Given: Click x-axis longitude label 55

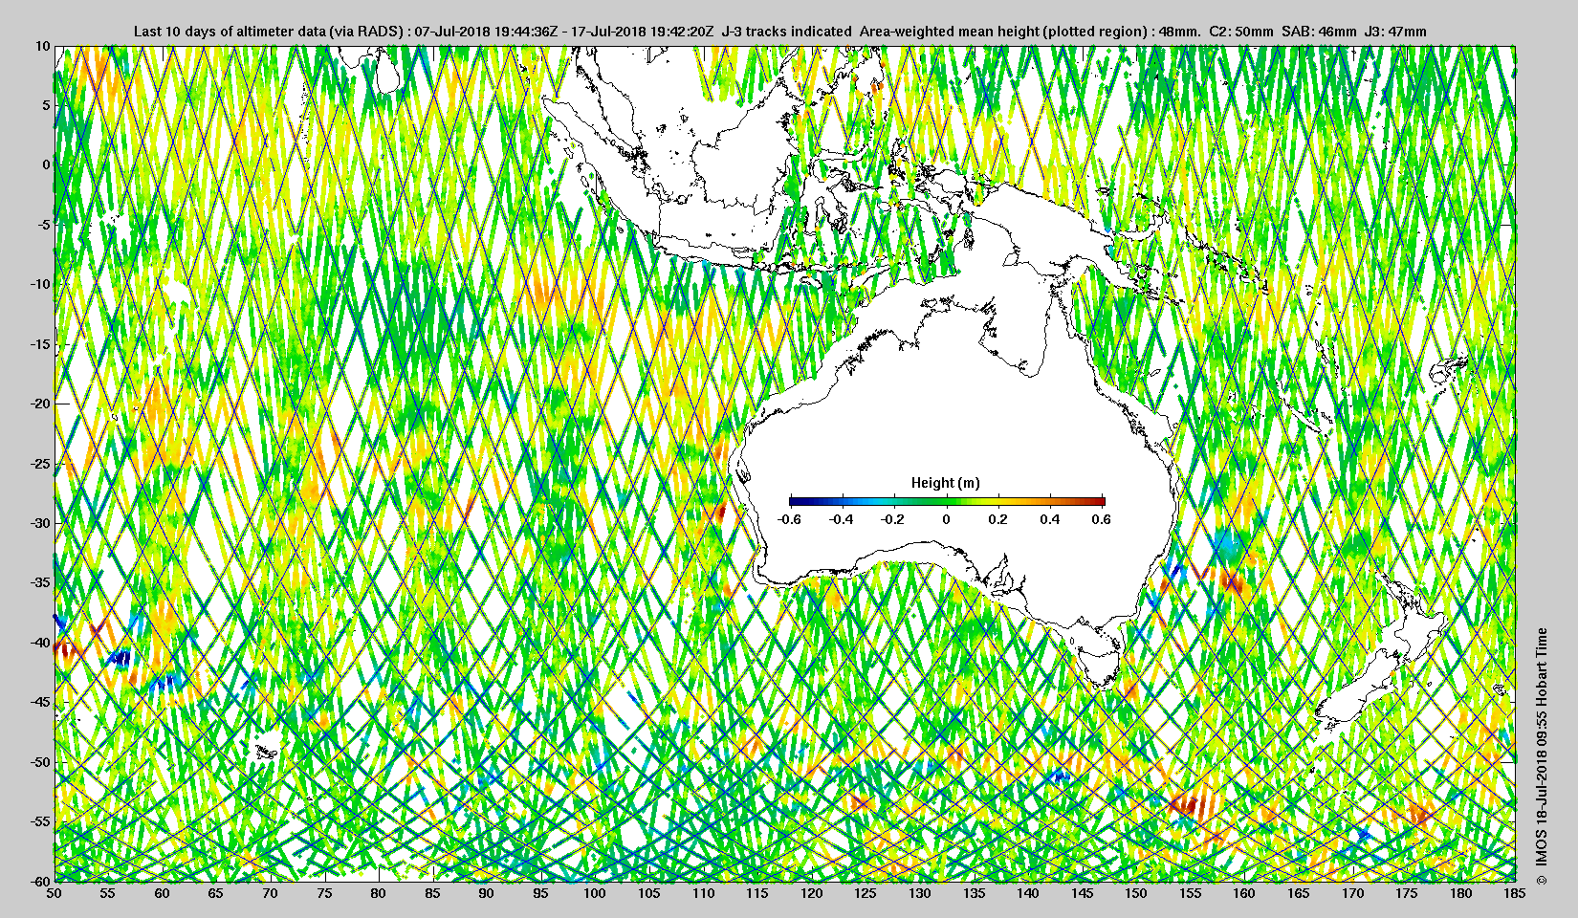Looking at the screenshot, I should (108, 894).
